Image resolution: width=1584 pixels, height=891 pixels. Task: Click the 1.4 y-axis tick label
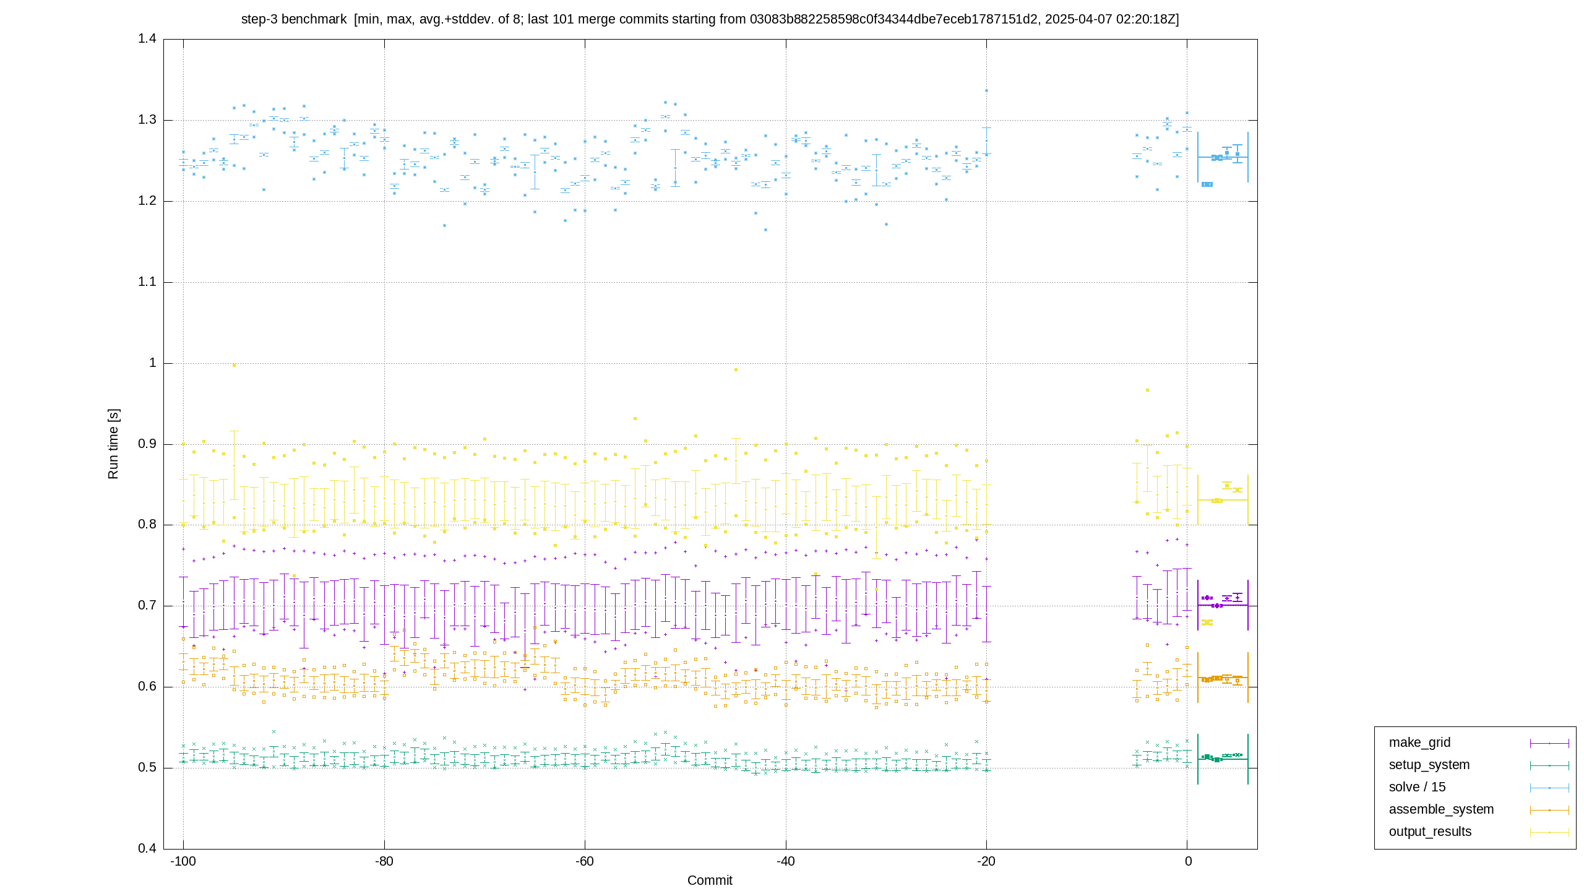(147, 39)
